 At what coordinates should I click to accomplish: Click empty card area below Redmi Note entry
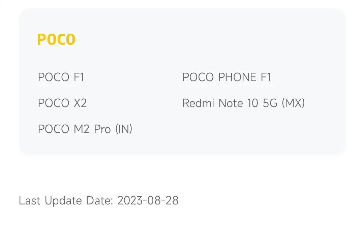tap(244, 129)
